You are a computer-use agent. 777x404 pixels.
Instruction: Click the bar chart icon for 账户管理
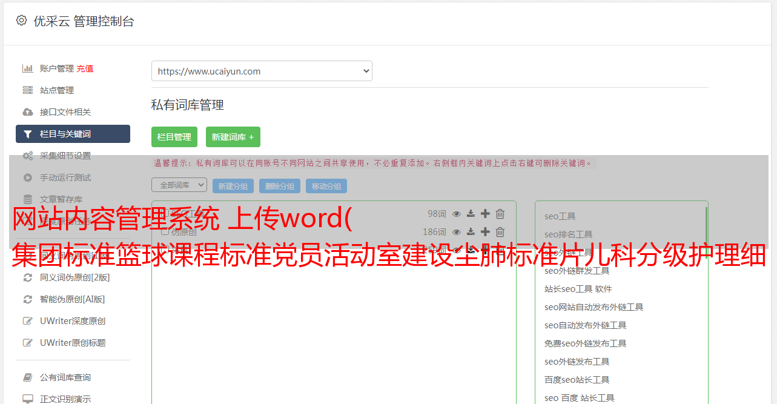pos(28,68)
